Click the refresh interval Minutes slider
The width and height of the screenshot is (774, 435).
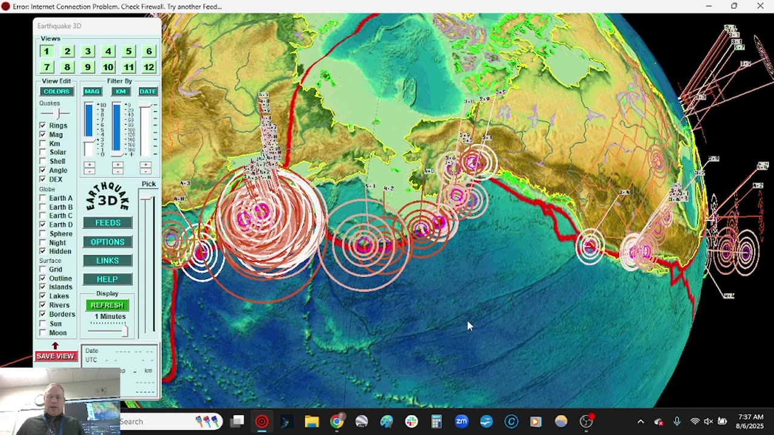pos(108,329)
